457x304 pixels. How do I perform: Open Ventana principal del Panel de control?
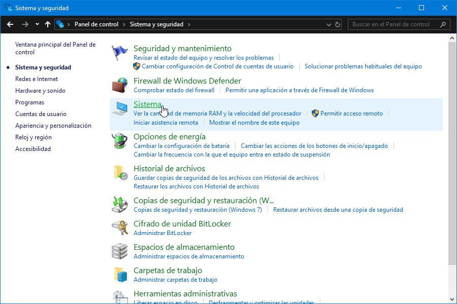(55, 48)
